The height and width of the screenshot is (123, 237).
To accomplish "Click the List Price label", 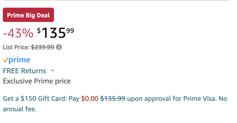I will (x=16, y=47).
